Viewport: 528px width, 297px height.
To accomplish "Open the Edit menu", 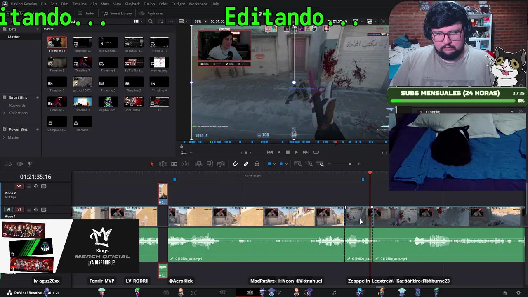I will pos(54,4).
